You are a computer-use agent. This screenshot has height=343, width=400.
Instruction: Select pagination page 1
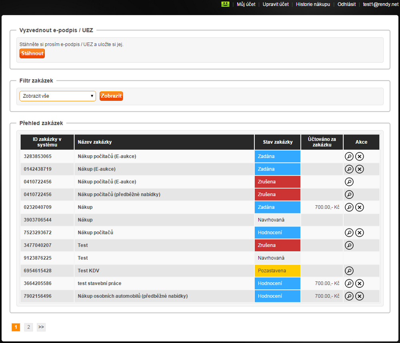(16, 327)
